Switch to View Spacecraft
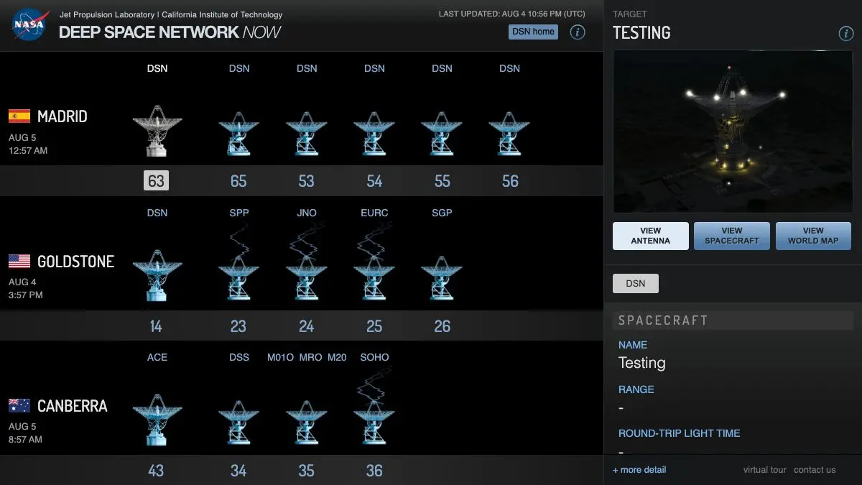Screen dimensions: 862x485 coord(732,236)
